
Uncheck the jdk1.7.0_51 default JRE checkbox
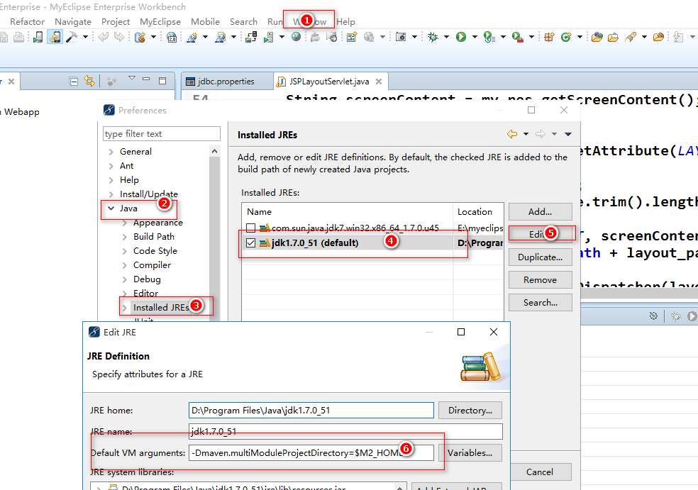(250, 243)
